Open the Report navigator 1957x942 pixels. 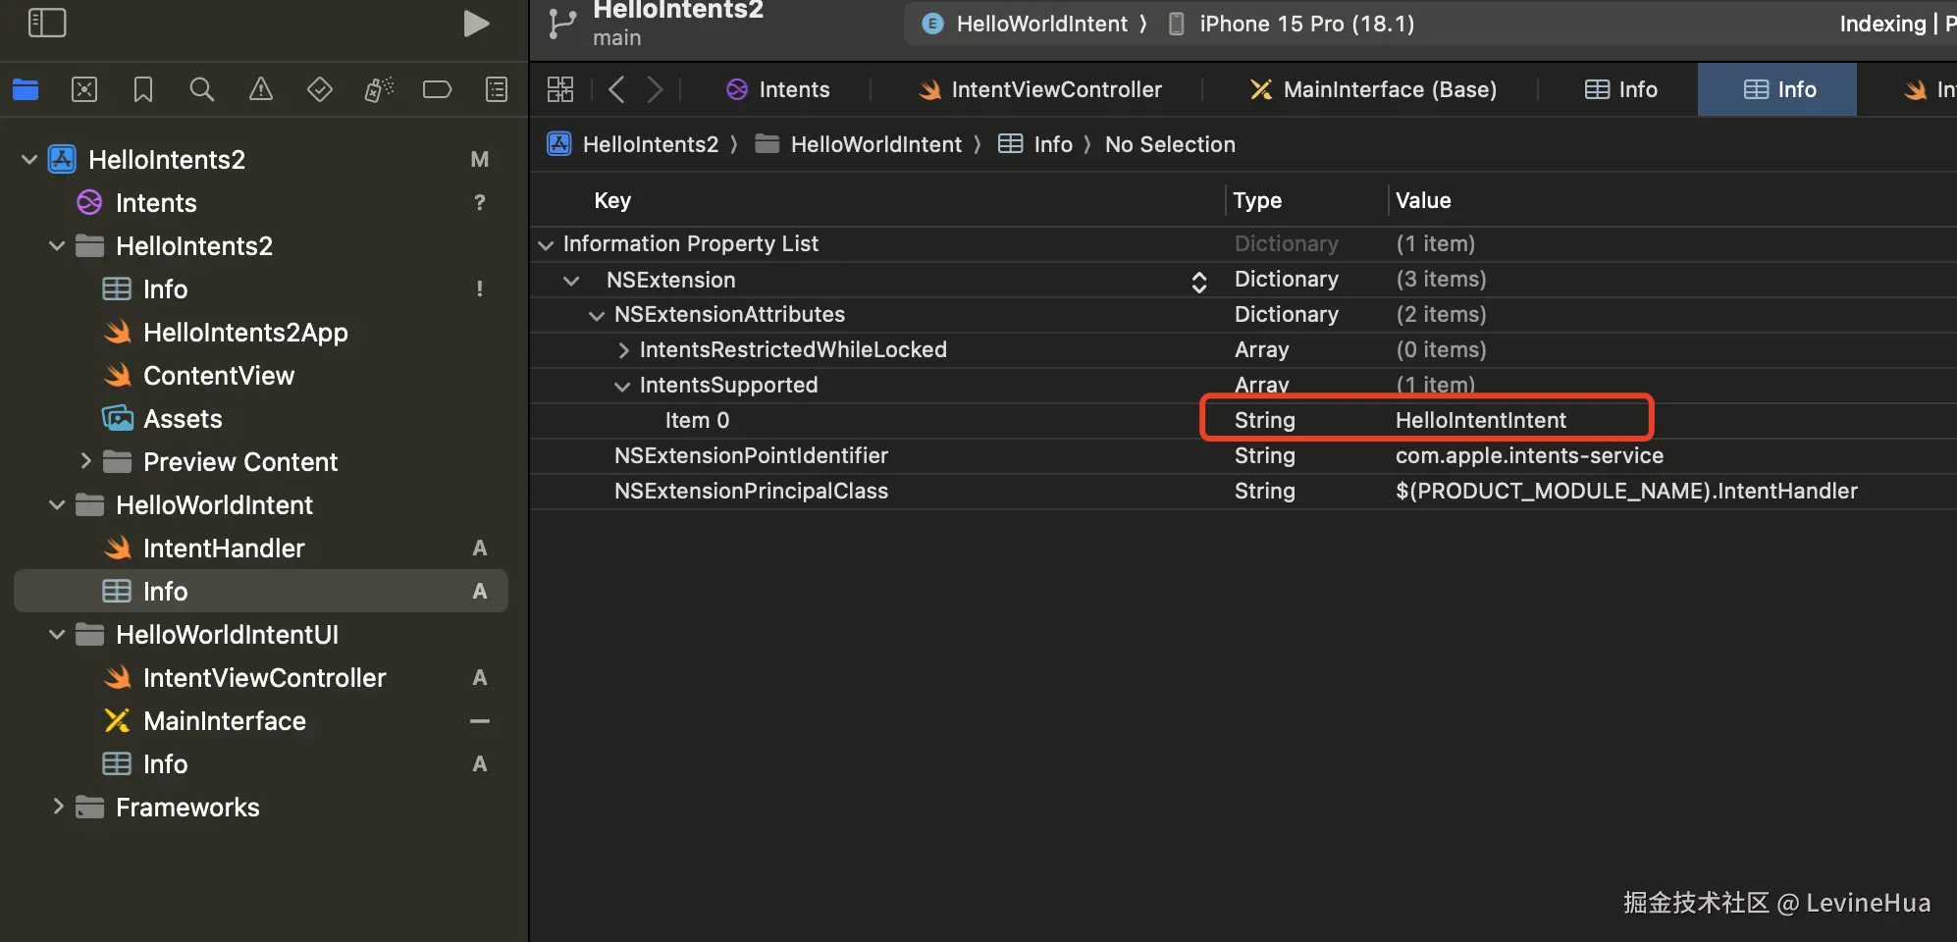[498, 89]
